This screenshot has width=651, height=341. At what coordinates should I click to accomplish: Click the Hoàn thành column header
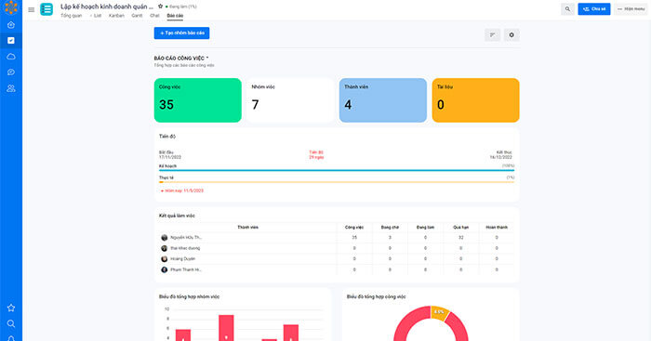tap(497, 228)
